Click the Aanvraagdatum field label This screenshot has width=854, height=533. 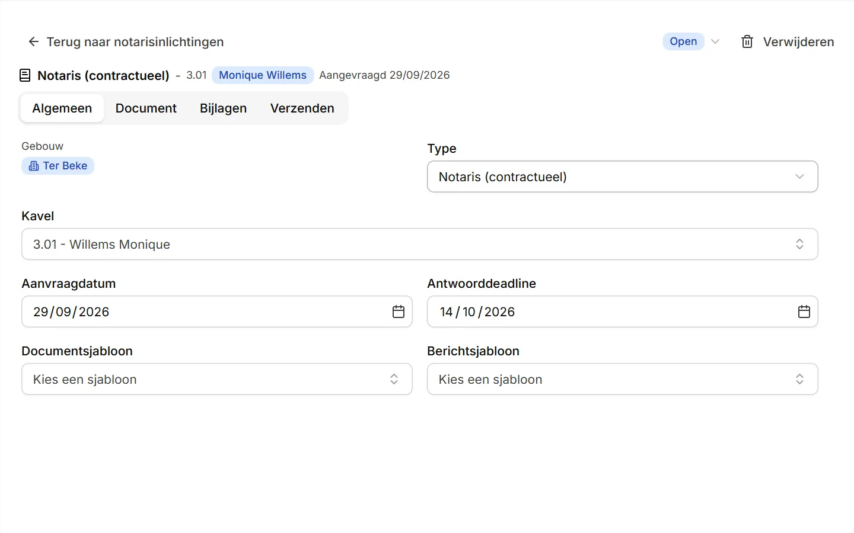(69, 284)
